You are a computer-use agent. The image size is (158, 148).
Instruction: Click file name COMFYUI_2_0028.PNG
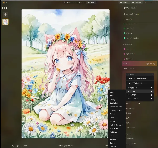66,146
